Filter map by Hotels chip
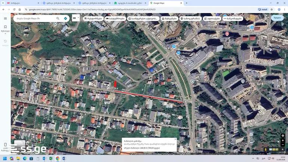The image size is (288, 162). 115,19
